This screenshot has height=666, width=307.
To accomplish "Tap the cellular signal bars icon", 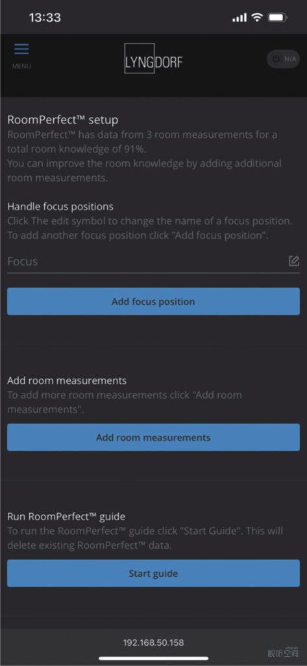I will click(x=239, y=18).
